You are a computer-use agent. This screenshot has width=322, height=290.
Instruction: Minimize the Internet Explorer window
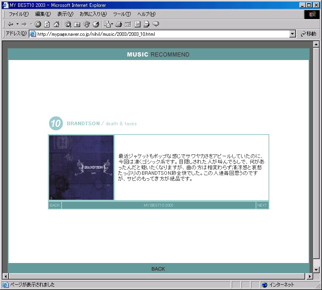(x=302, y=5)
